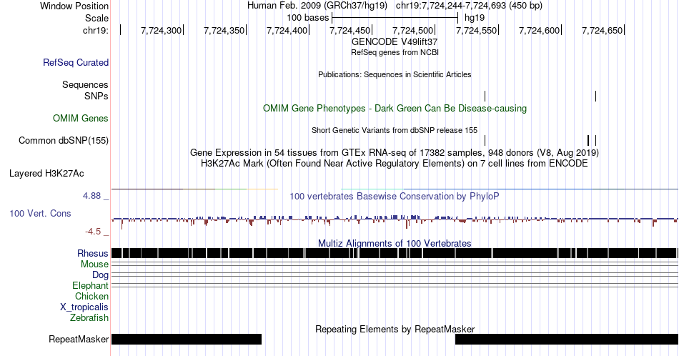Click the Mouse species label
Image resolution: width=679 pixels, height=356 pixels.
(x=94, y=264)
